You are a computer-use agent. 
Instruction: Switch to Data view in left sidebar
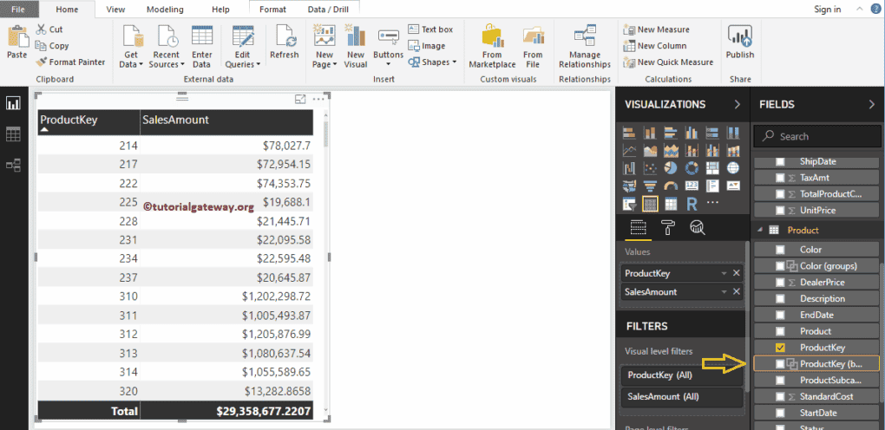[x=13, y=134]
